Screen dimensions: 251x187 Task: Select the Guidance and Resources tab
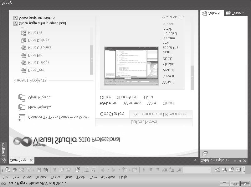(x=161, y=114)
